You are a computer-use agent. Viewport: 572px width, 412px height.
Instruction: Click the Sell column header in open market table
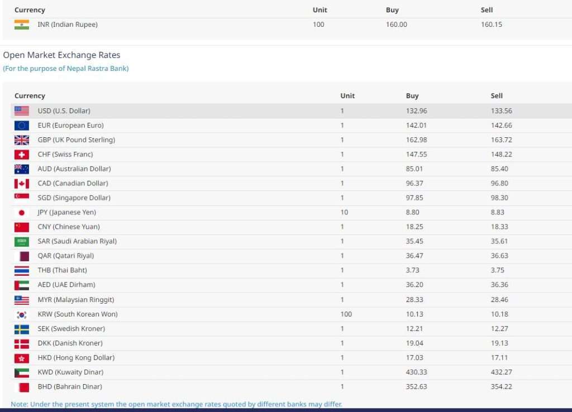click(497, 96)
